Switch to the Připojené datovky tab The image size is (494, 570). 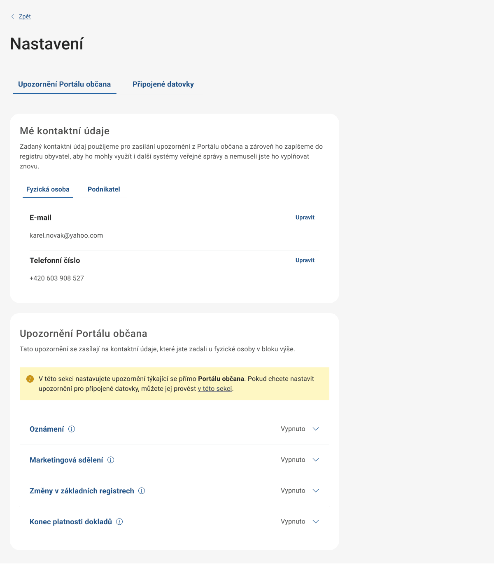tap(163, 84)
